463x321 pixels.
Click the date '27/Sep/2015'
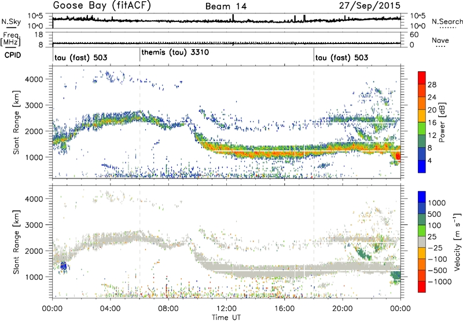[369, 6]
